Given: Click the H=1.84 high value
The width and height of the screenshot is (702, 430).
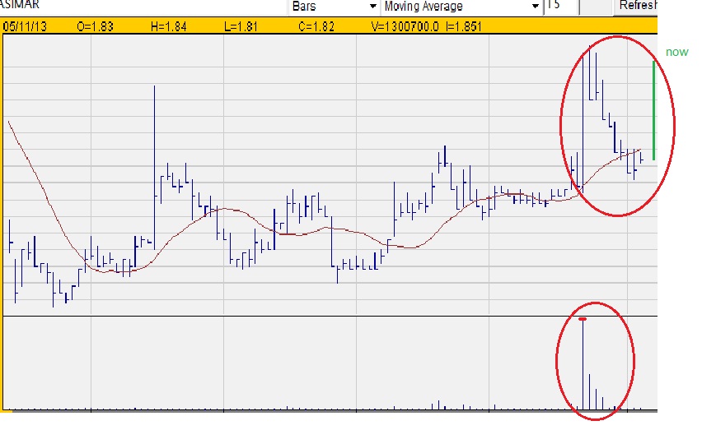Looking at the screenshot, I should click(x=169, y=27).
